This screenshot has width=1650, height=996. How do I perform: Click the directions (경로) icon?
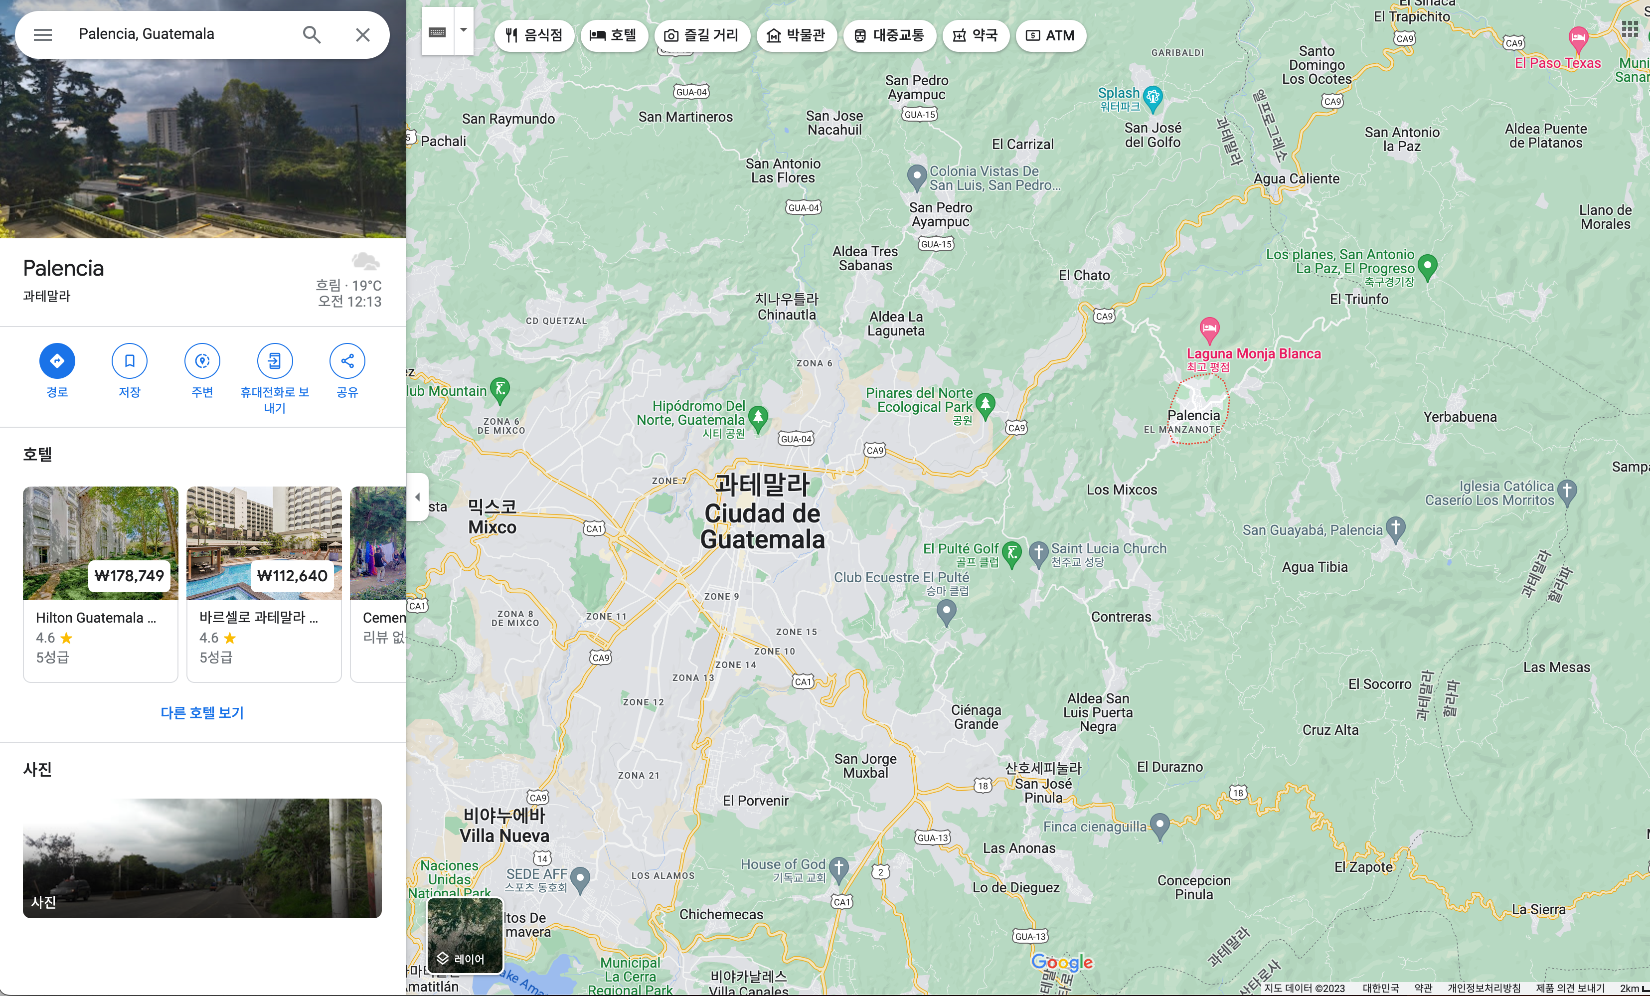tap(57, 361)
